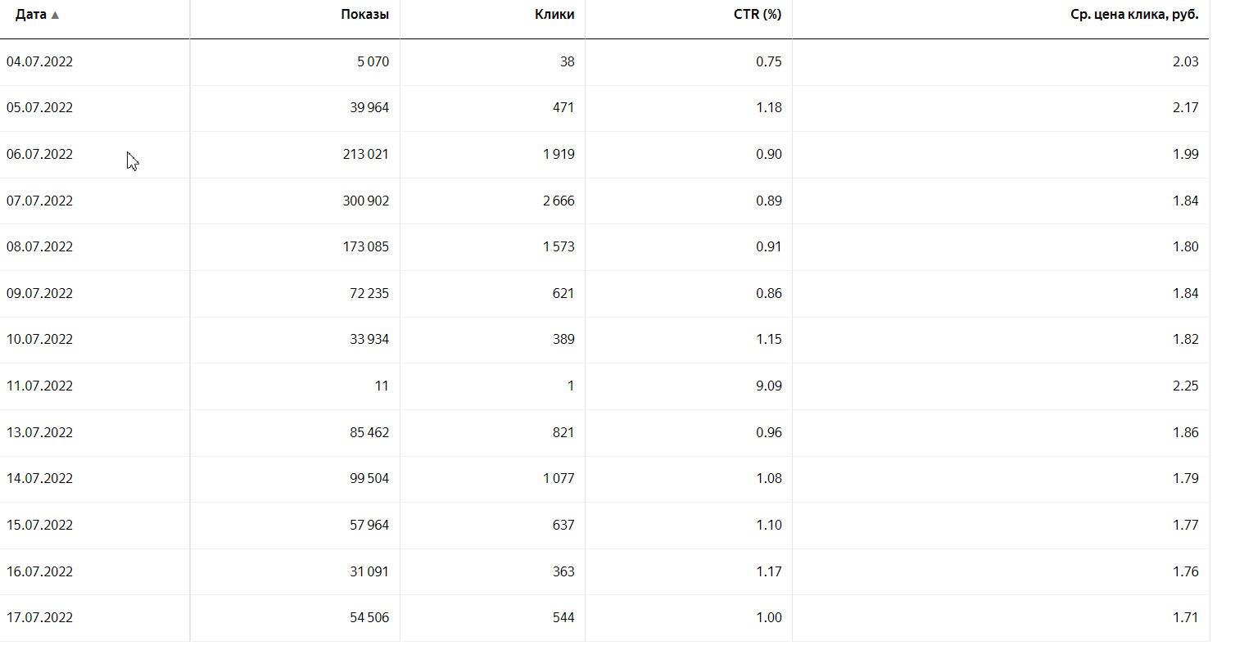Viewport: 1235px width, 659px height.
Task: Click the 06.07.2022 date cell
Action: click(39, 155)
